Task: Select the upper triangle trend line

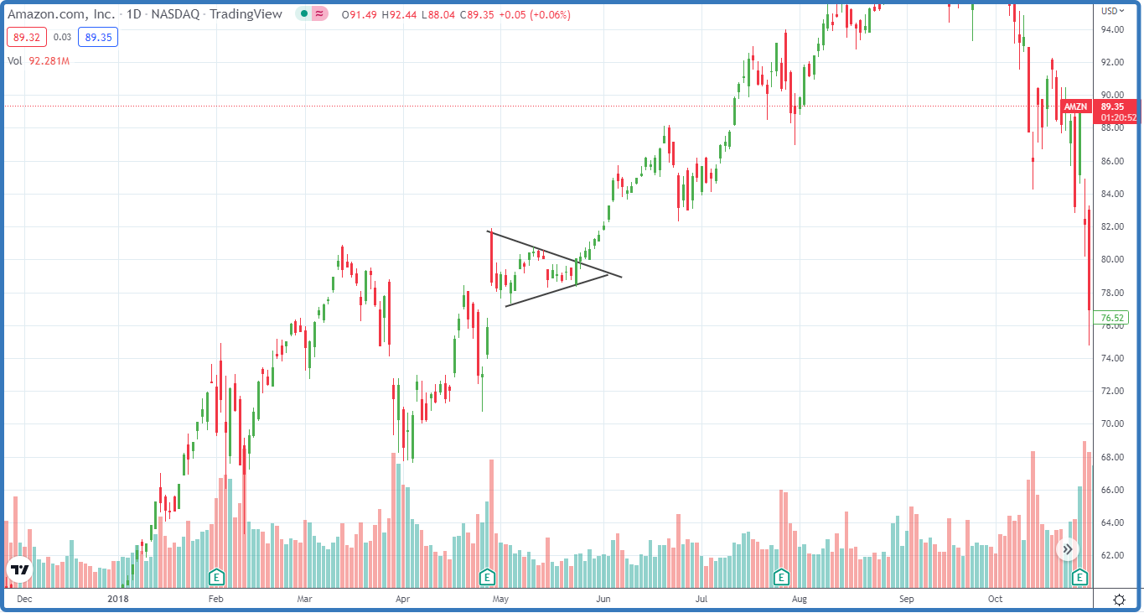Action: click(x=553, y=253)
